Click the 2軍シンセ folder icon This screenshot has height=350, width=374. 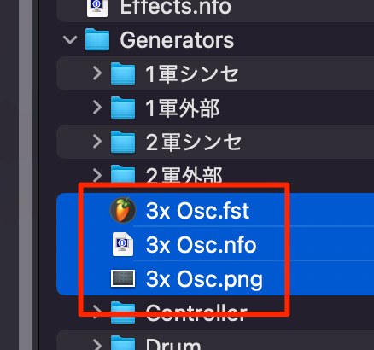click(x=123, y=142)
